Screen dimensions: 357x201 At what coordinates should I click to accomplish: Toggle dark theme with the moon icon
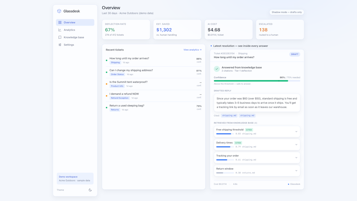[x=90, y=190]
